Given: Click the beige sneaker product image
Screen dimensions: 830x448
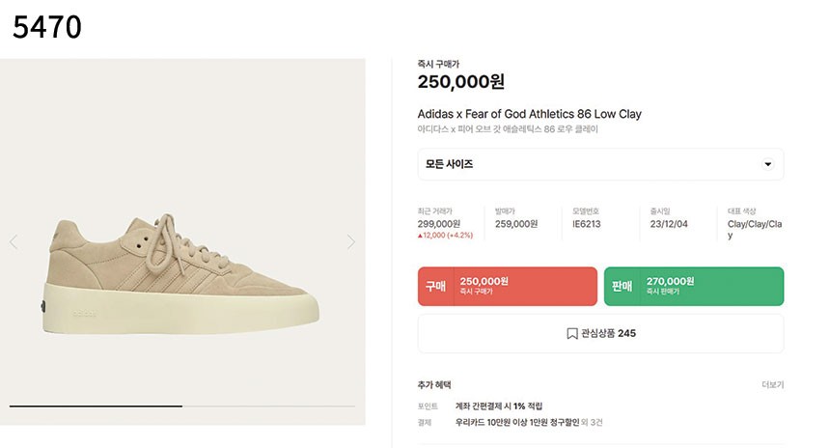Looking at the screenshot, I should [x=180, y=274].
